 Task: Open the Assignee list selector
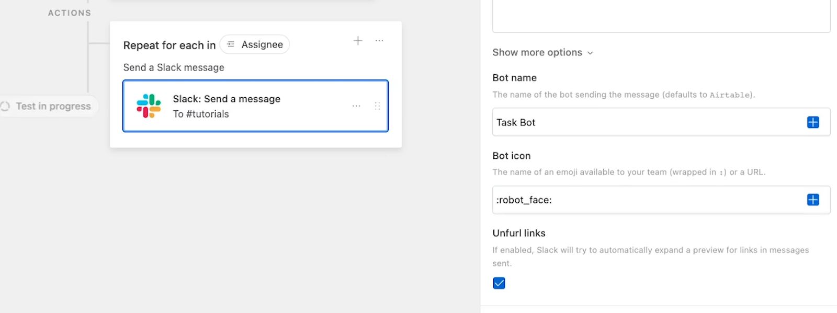255,44
